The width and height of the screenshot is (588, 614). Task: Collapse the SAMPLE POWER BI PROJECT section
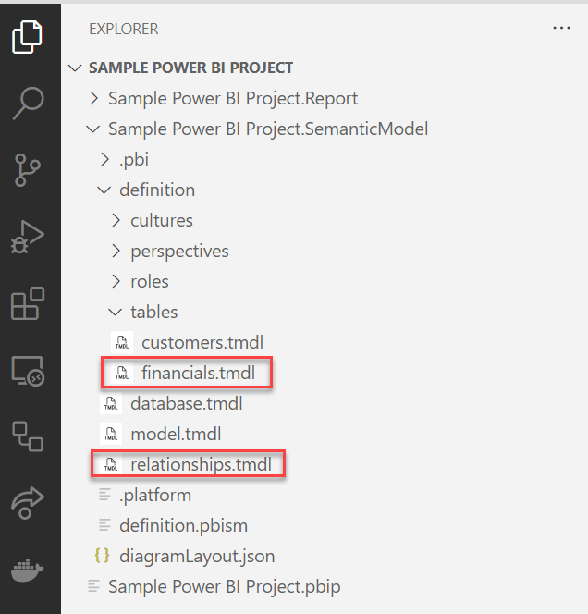click(x=190, y=68)
